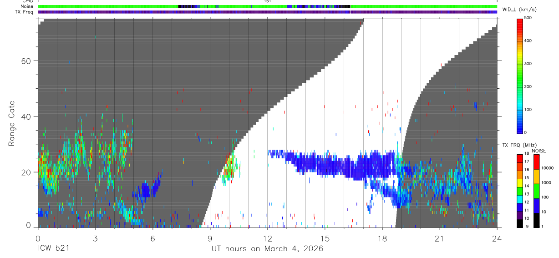Screen dimensions: 559x258
Task: Click the 300 tick on width colorbar
Action: coord(528,64)
